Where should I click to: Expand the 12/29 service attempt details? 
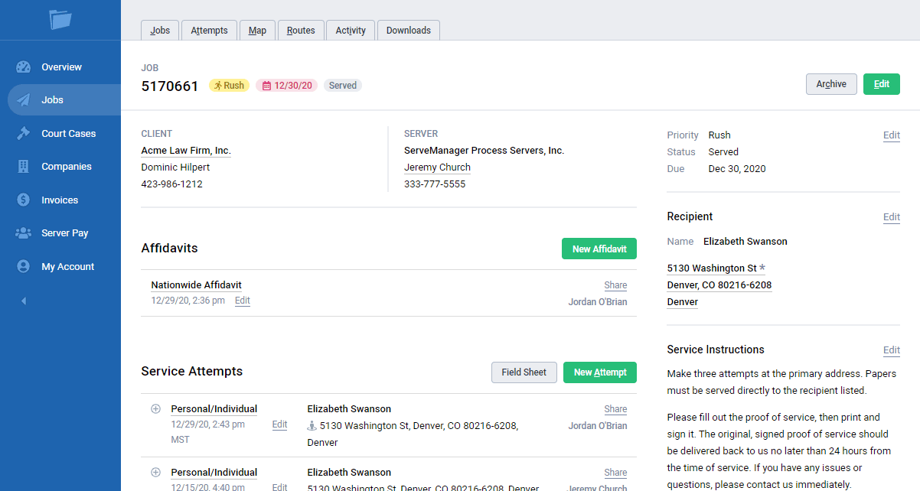[x=155, y=408]
